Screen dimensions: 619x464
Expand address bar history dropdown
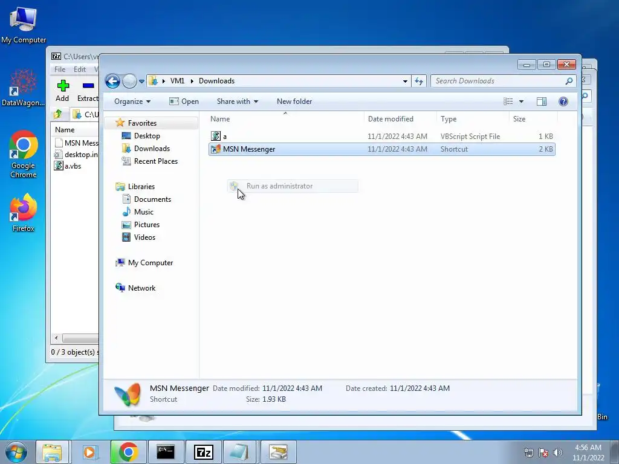(x=405, y=82)
